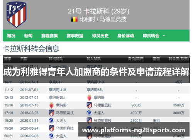Click Monaco crest in 15/16 row
The image size is (193, 140).
[51, 105]
